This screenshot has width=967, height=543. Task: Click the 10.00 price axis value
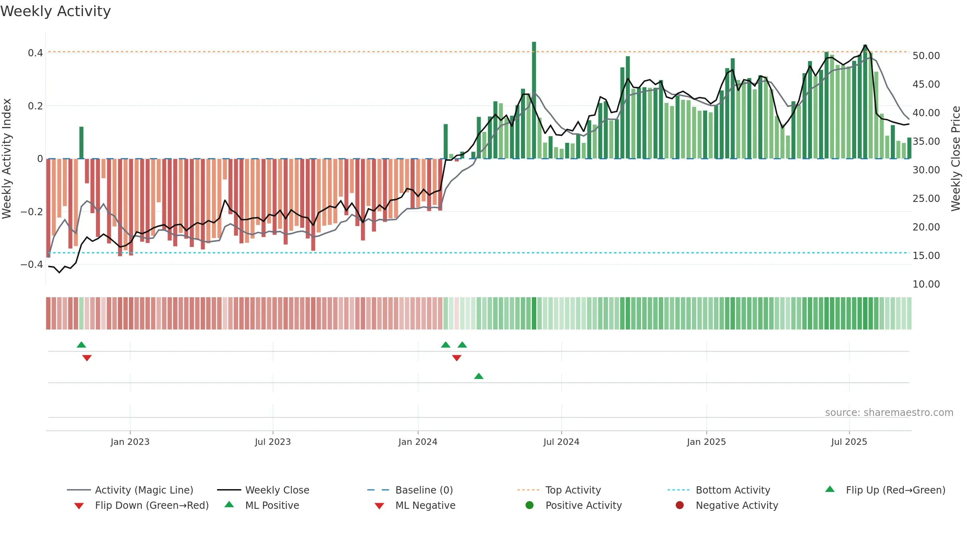[926, 284]
